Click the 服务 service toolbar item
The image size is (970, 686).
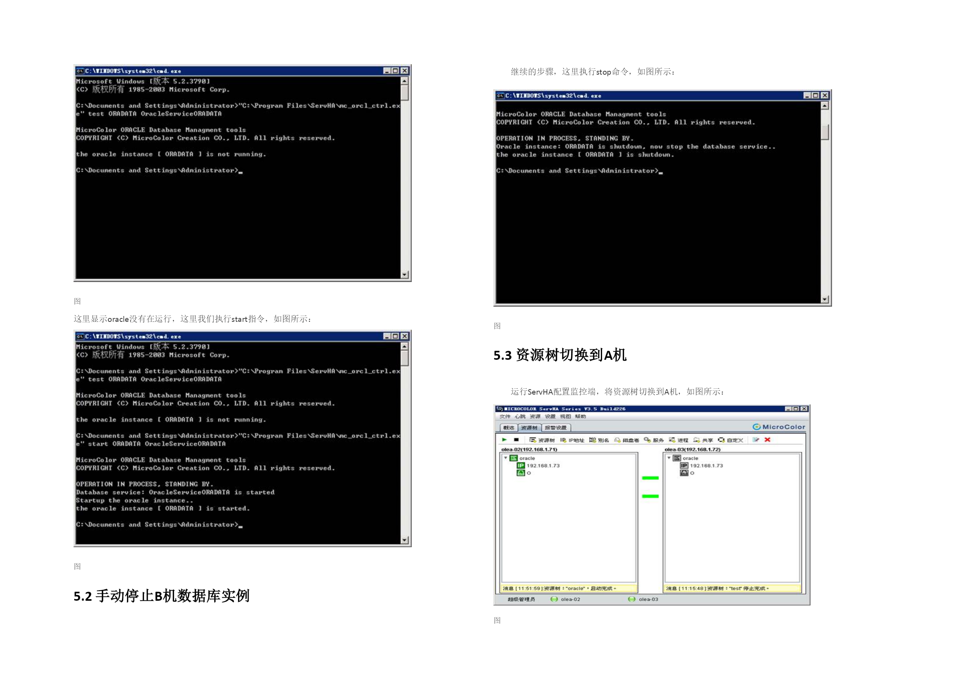coord(654,440)
